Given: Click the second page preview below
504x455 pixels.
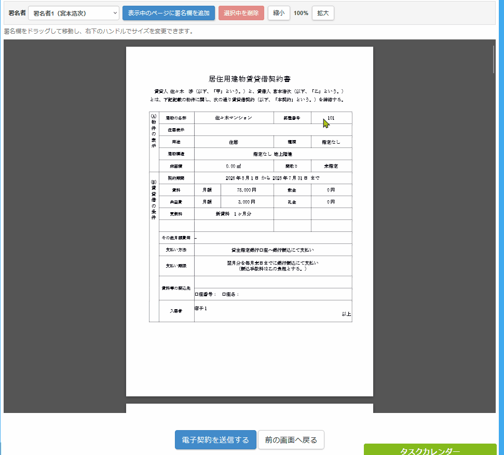Looking at the screenshot, I should pos(250,408).
